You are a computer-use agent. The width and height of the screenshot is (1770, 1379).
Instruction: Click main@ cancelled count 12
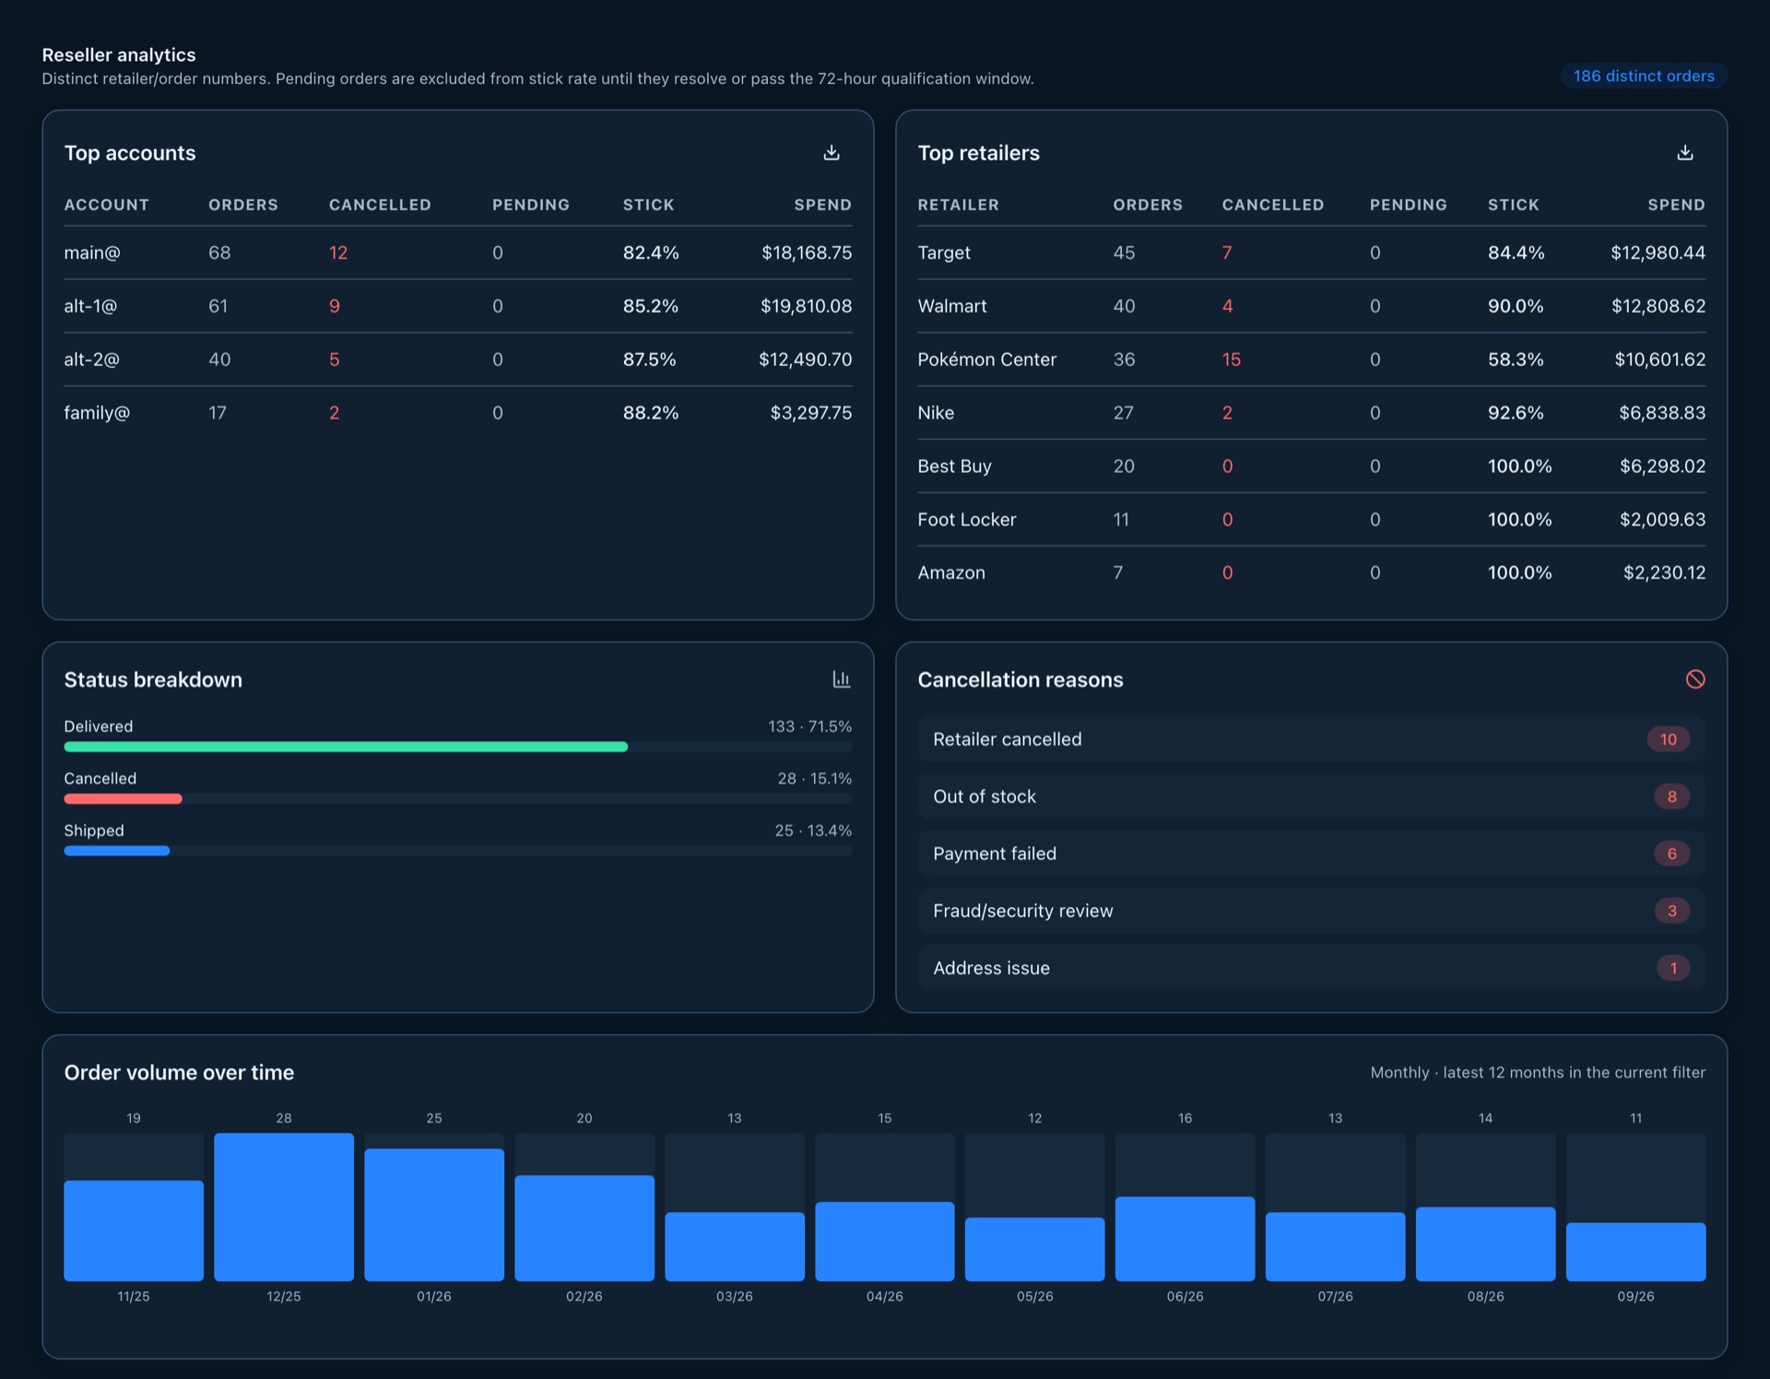click(338, 253)
